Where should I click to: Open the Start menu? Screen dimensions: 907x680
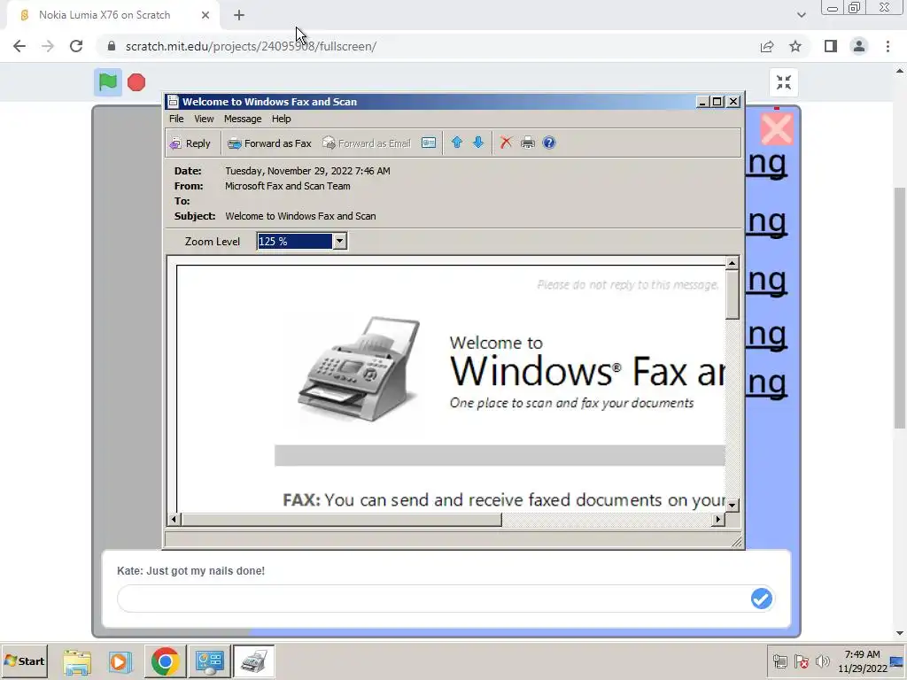coord(24,661)
